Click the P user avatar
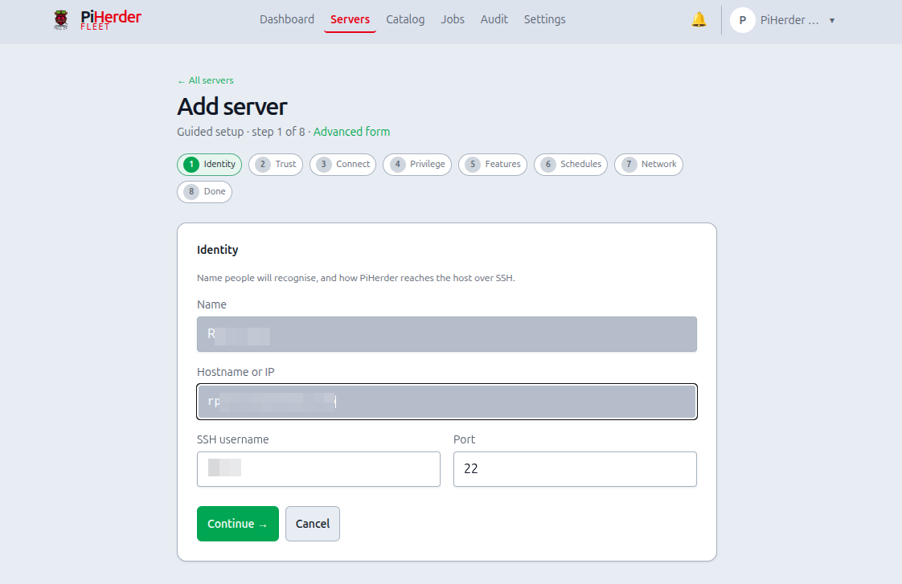This screenshot has width=902, height=584. pyautogui.click(x=742, y=20)
